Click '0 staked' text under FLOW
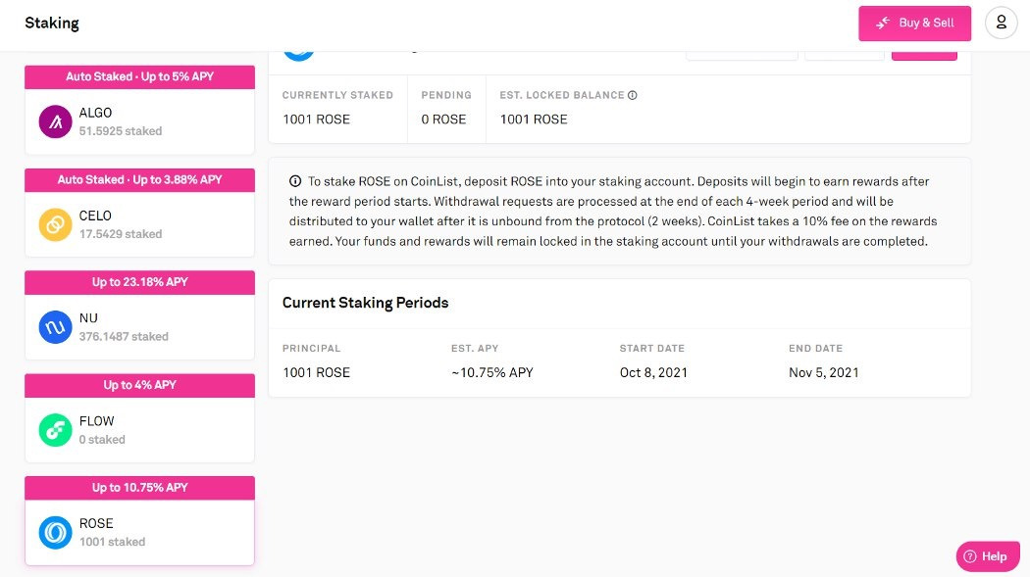Screen dimensions: 1030x577 pos(102,439)
